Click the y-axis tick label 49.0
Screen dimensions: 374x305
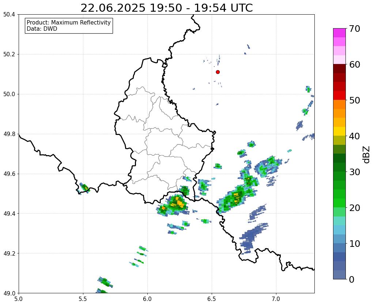9,293
